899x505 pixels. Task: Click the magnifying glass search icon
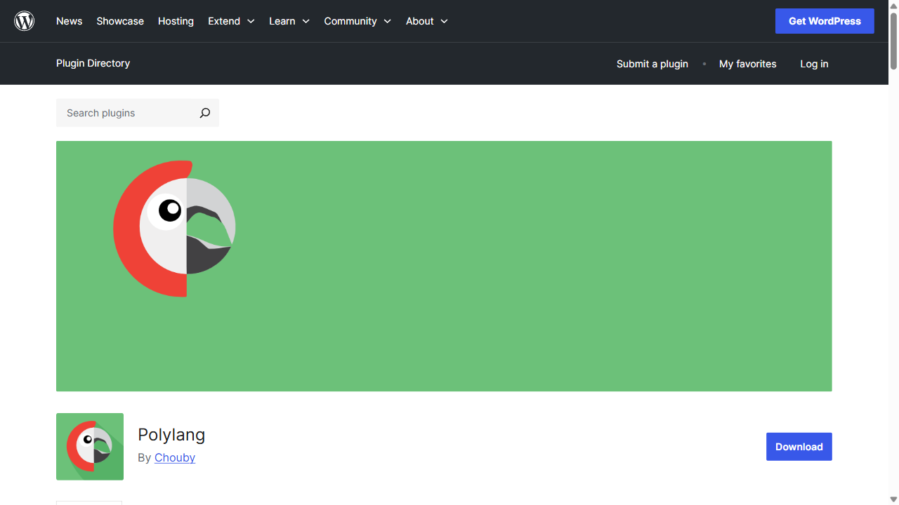point(204,113)
